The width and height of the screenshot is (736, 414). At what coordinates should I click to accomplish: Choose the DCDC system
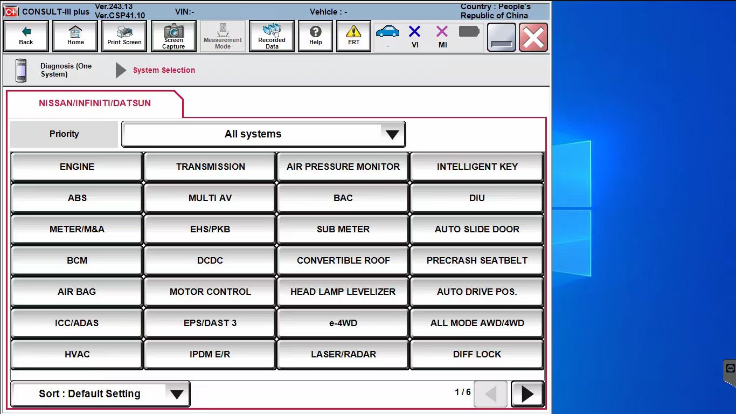(210, 260)
